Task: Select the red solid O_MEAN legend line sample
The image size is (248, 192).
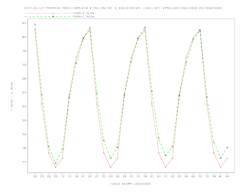Action: pos(49,13)
